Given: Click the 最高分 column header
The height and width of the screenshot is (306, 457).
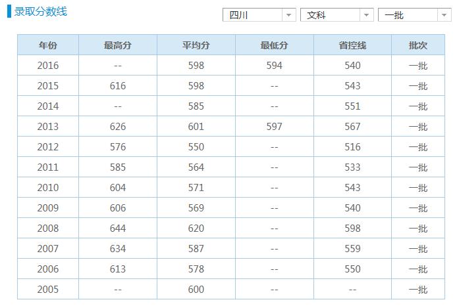Looking at the screenshot, I should tap(118, 45).
